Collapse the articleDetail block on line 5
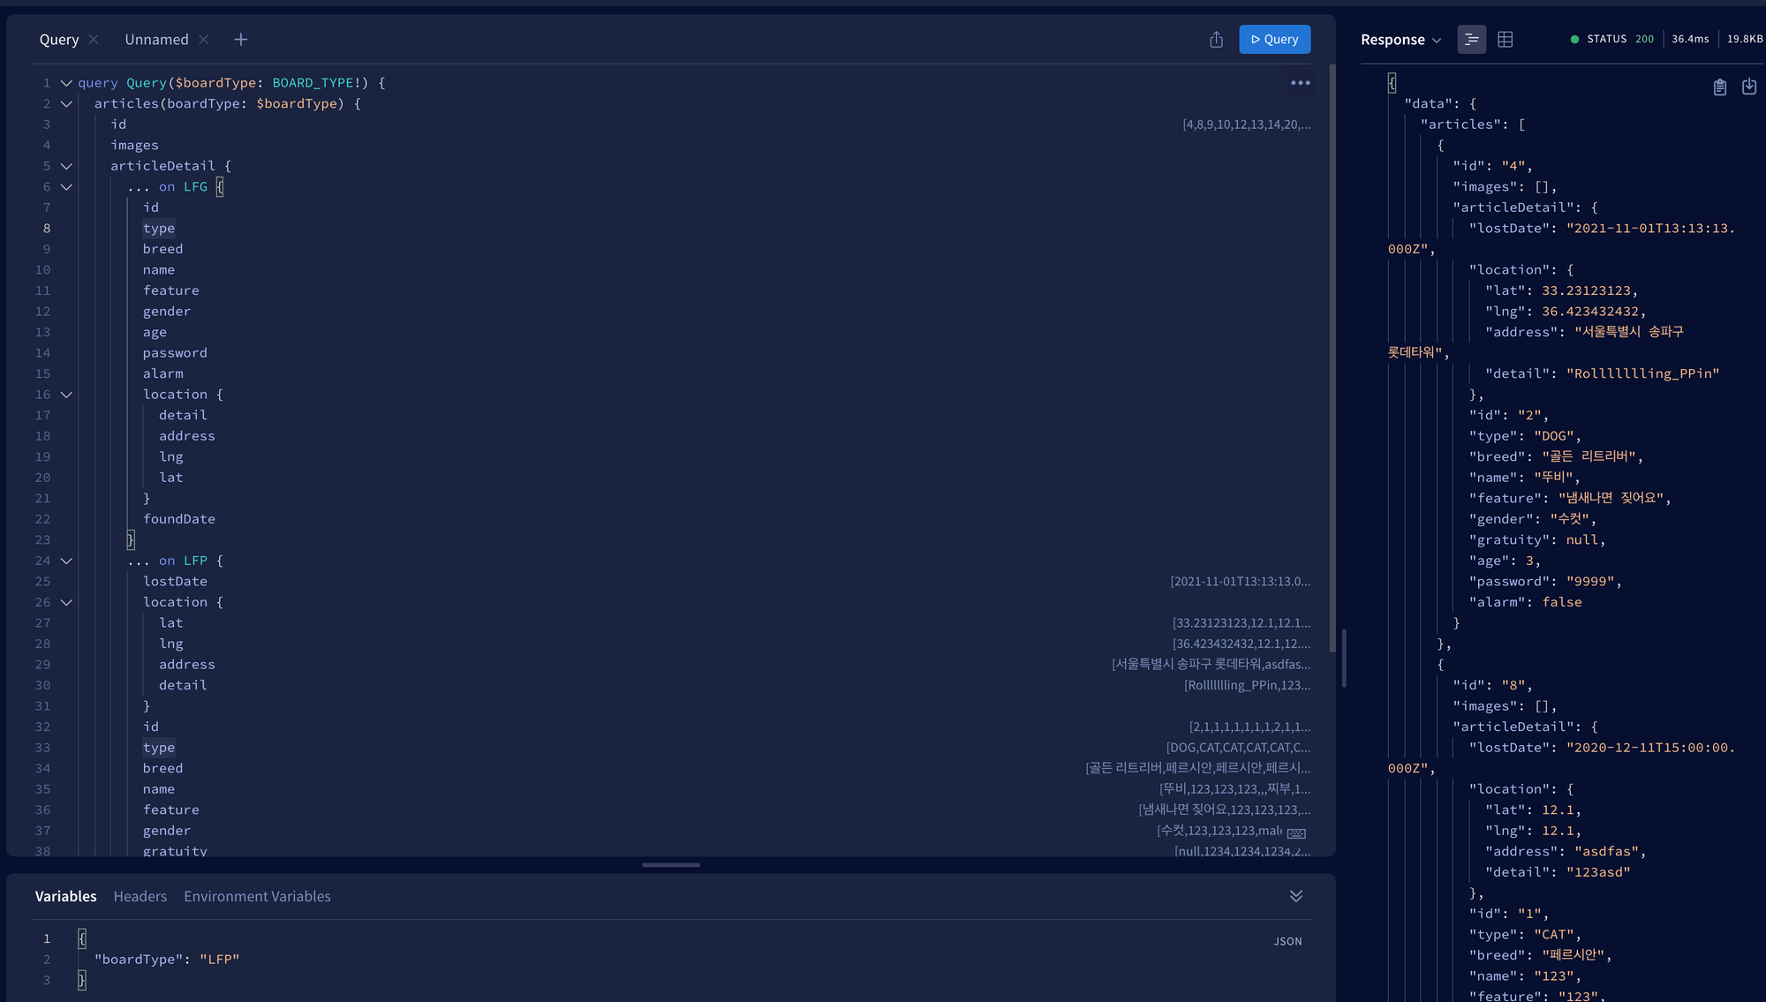Viewport: 1766px width, 1002px height. click(x=66, y=166)
